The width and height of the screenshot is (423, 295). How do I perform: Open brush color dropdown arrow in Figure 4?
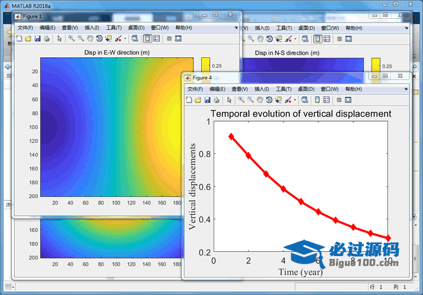(x=295, y=100)
